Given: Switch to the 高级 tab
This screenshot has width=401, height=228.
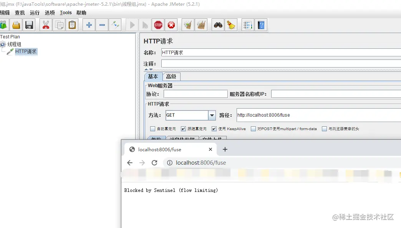Looking at the screenshot, I should coord(171,76).
